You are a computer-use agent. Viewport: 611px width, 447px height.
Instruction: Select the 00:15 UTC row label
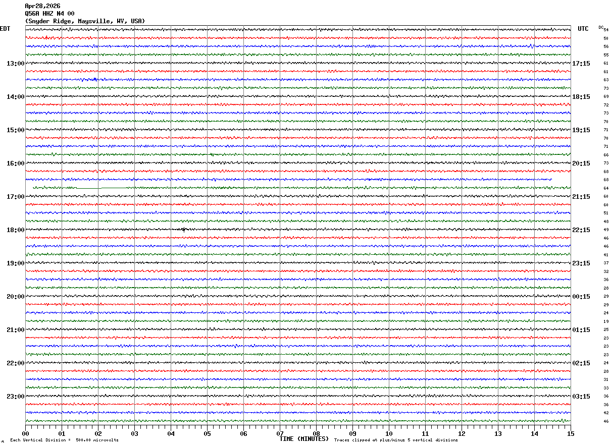tap(581, 297)
